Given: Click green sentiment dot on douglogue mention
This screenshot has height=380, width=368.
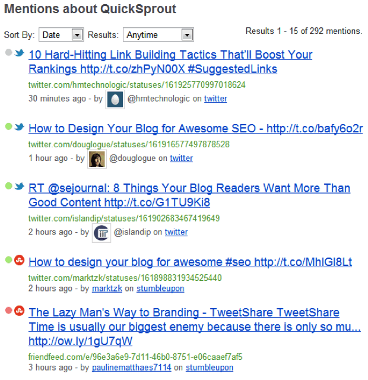Looking at the screenshot, I should 8,126.
